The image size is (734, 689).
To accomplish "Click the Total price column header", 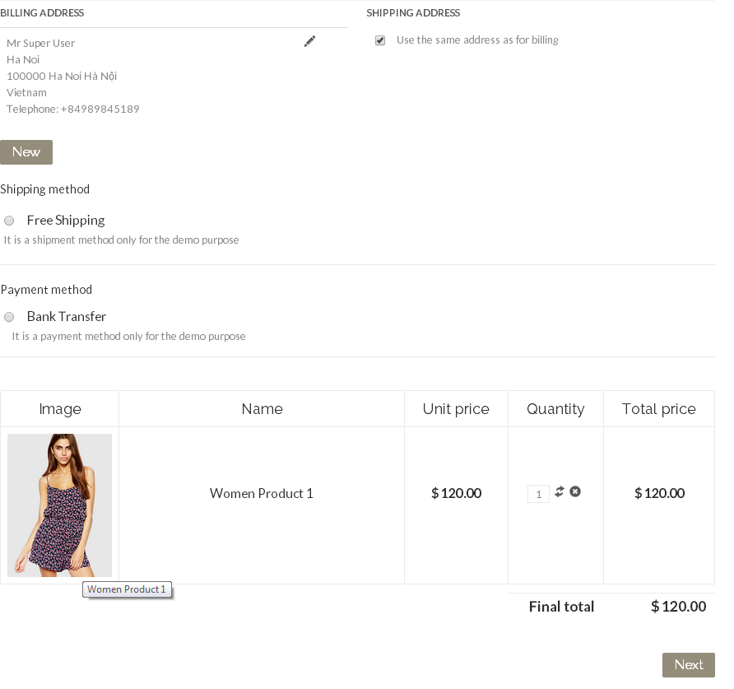I will pyautogui.click(x=658, y=409).
